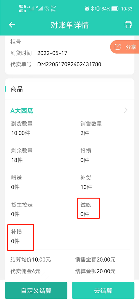Image resolution: width=139 pixels, height=299 pixels.
Task: Tap the 自定义结算 button
Action: [x=36, y=290]
